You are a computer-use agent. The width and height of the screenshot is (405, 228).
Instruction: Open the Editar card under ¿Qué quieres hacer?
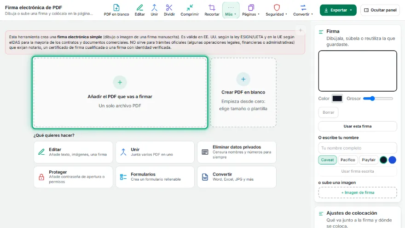73,152
